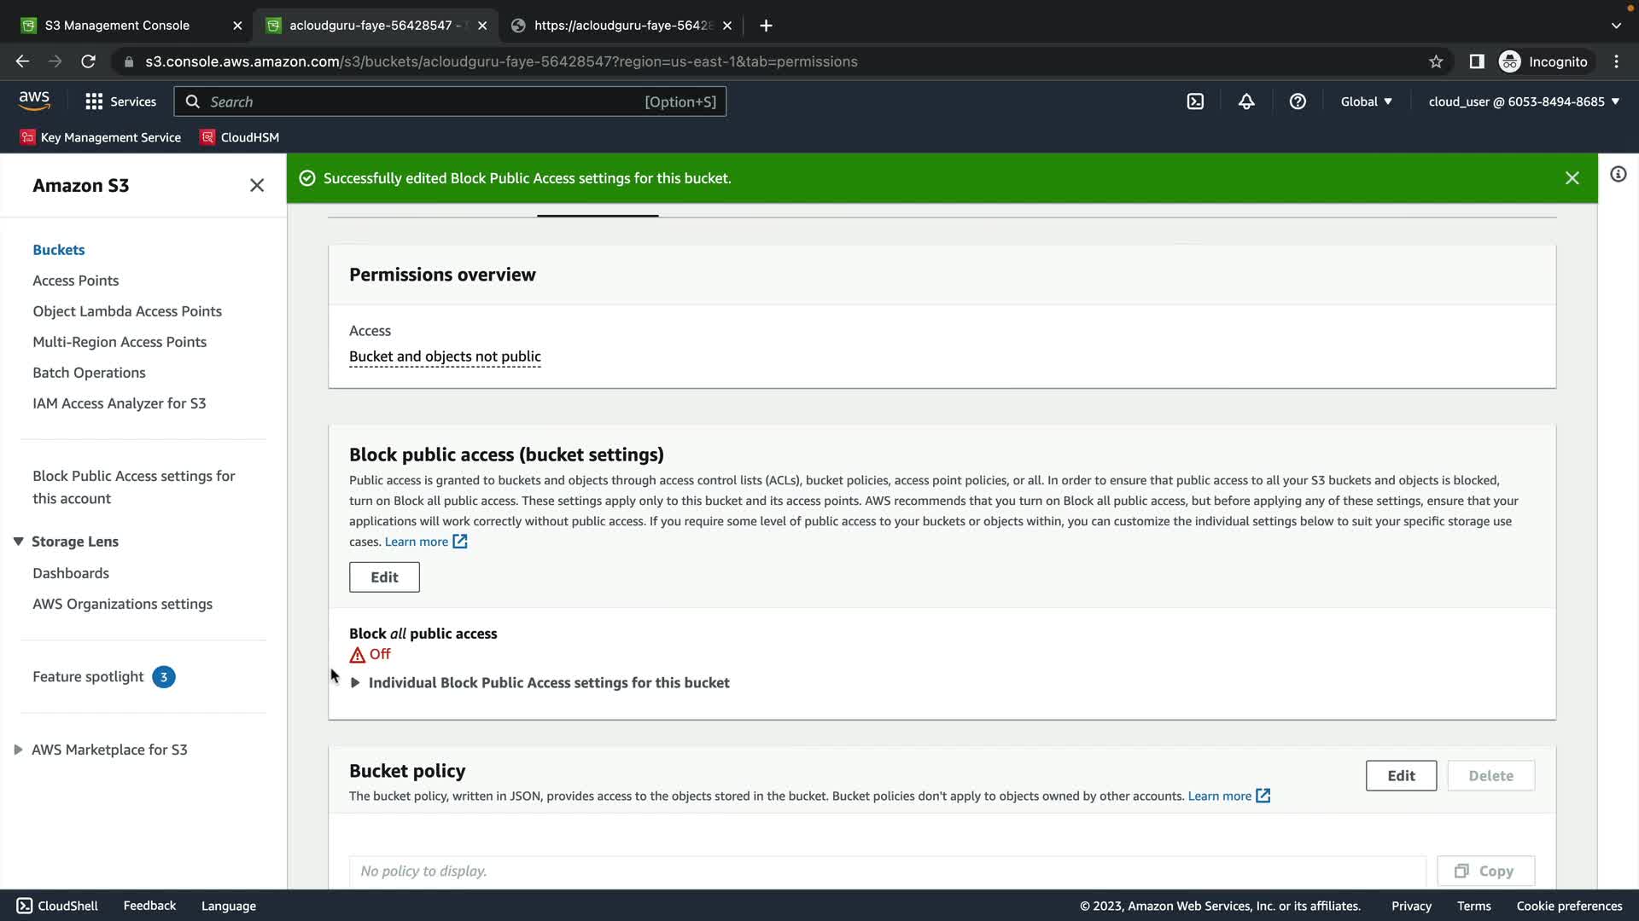Collapse the Storage Lens section
Viewport: 1639px width, 921px height.
tap(18, 542)
